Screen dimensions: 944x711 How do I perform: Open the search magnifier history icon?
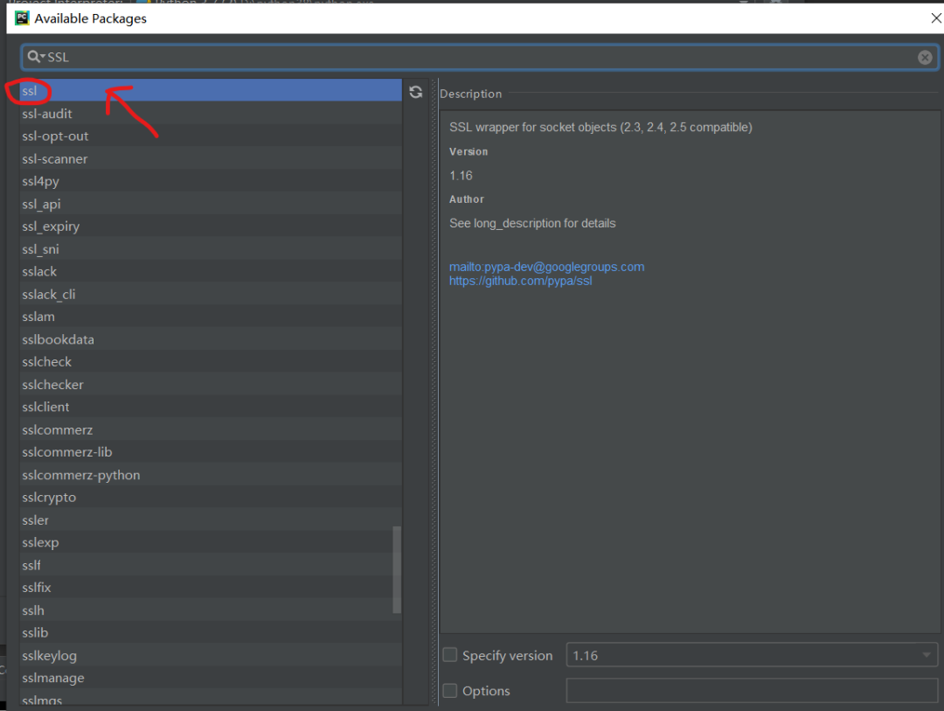(36, 57)
